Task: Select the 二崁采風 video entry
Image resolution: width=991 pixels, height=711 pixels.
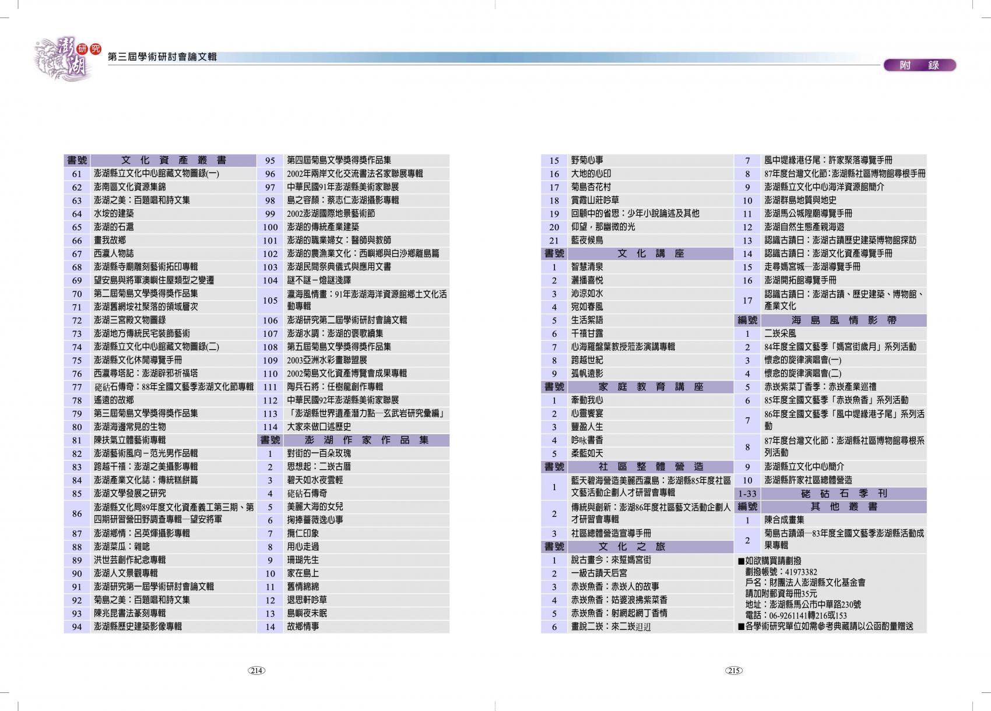Action: (x=780, y=333)
